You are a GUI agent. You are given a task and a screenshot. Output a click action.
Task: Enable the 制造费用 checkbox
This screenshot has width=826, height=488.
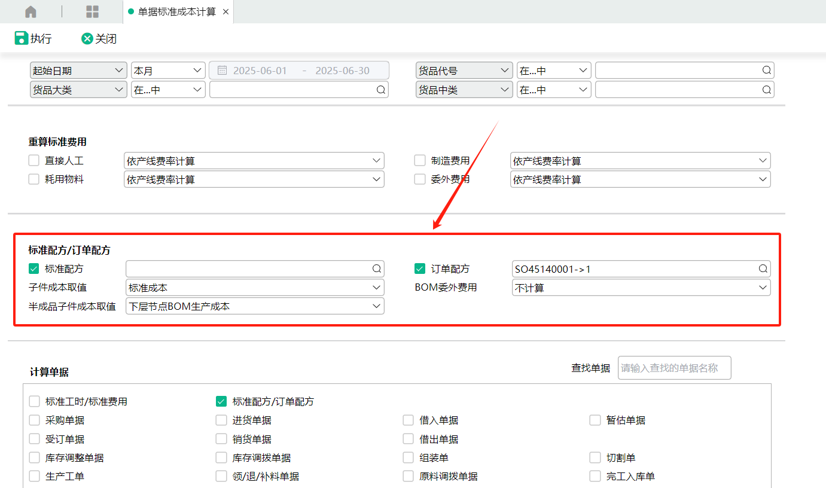(x=420, y=160)
